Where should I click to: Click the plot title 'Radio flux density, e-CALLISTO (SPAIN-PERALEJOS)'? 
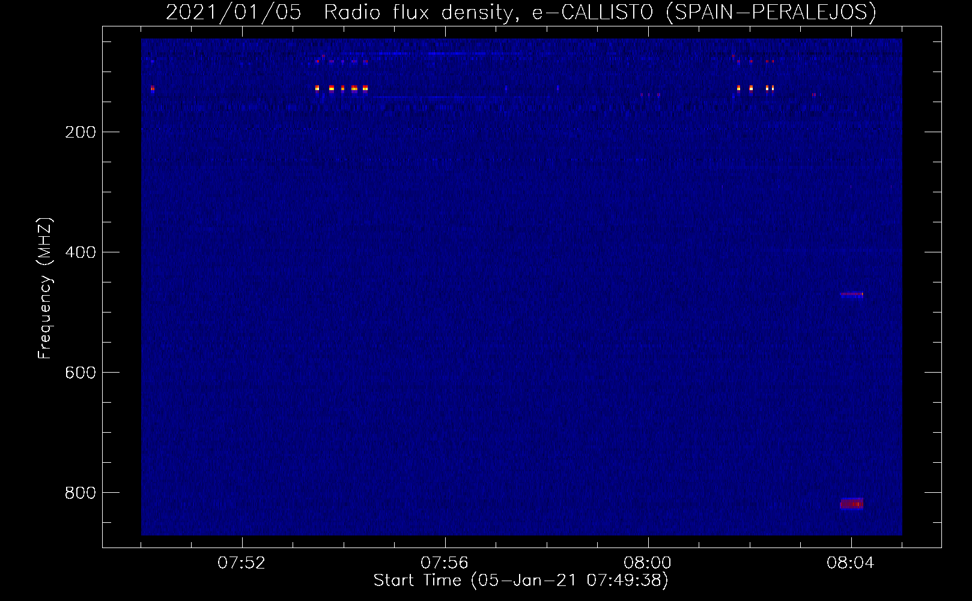(600, 13)
